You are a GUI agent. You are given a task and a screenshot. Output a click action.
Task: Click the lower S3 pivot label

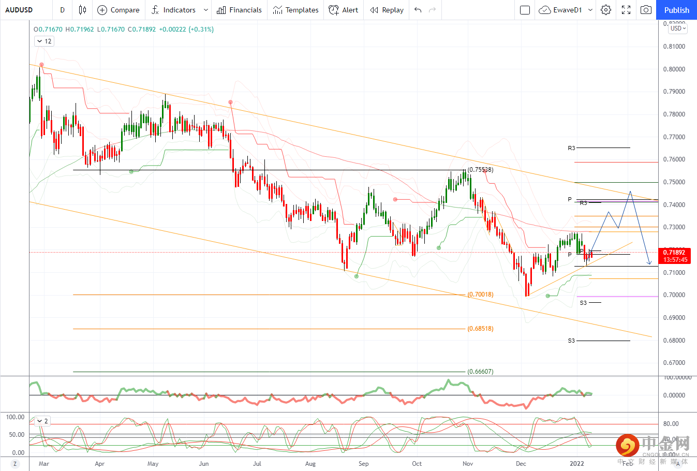571,341
